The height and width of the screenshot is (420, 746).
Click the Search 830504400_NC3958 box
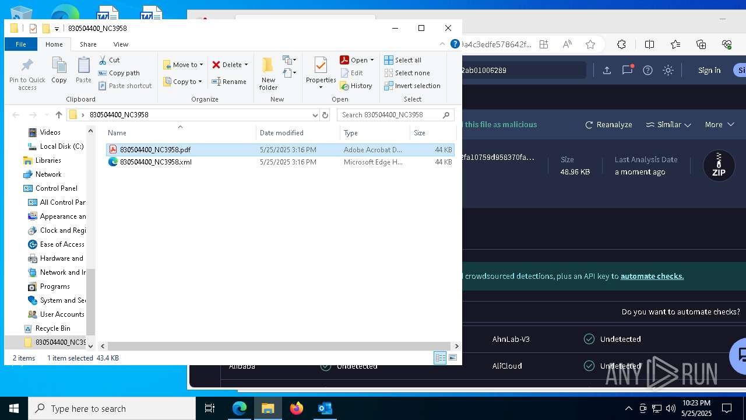tap(395, 115)
